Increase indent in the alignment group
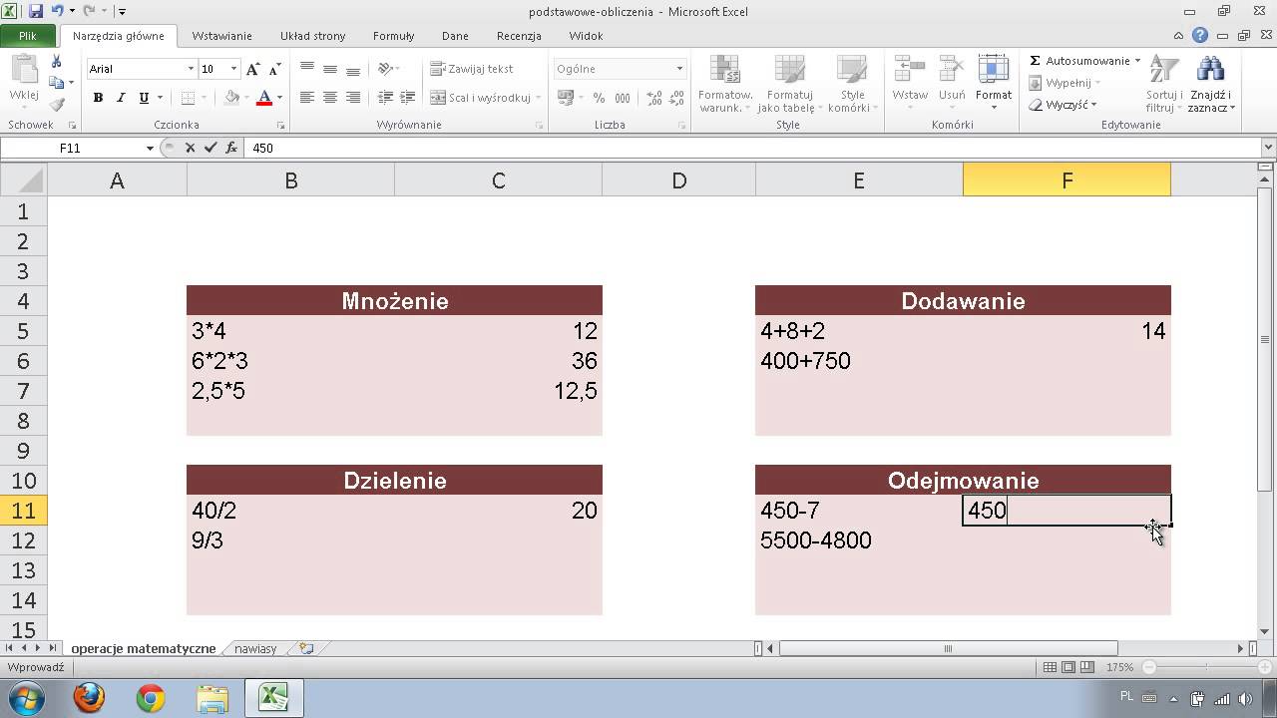This screenshot has height=718, width=1277. pyautogui.click(x=407, y=98)
